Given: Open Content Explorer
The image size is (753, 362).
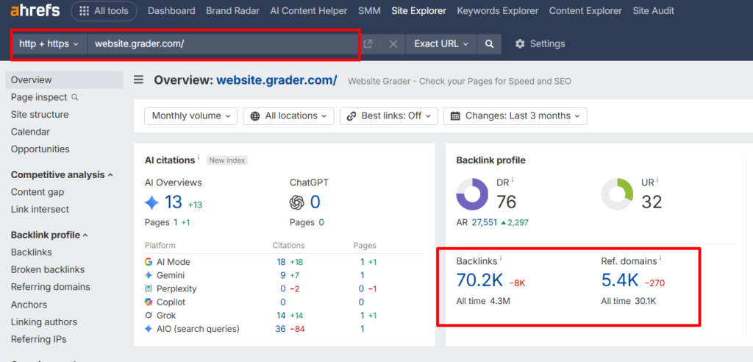Looking at the screenshot, I should coord(585,10).
